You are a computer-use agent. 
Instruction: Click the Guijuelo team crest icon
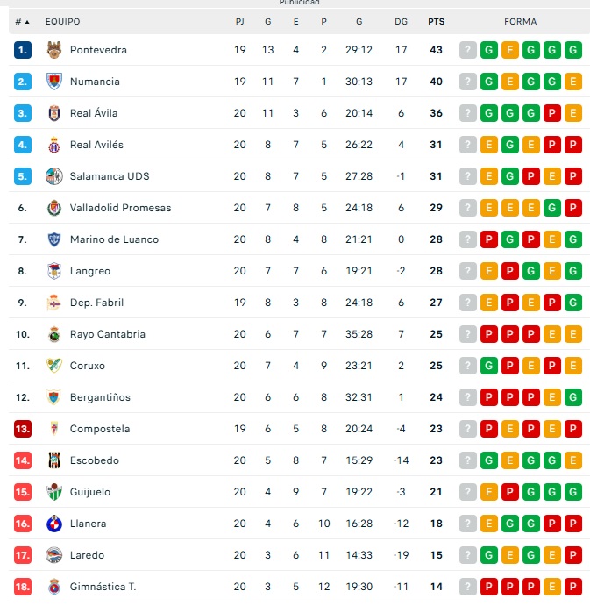53,492
